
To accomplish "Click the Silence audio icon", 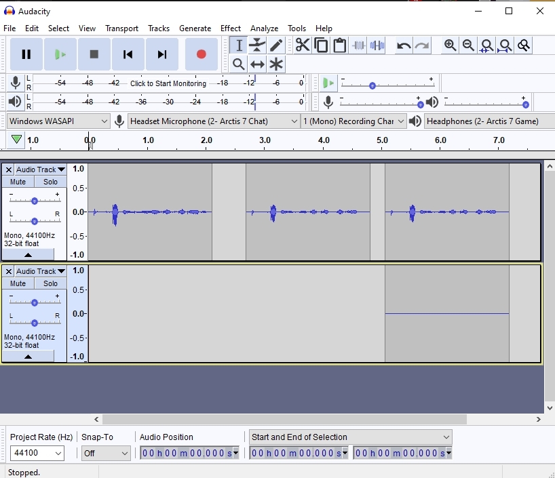I will (x=377, y=45).
